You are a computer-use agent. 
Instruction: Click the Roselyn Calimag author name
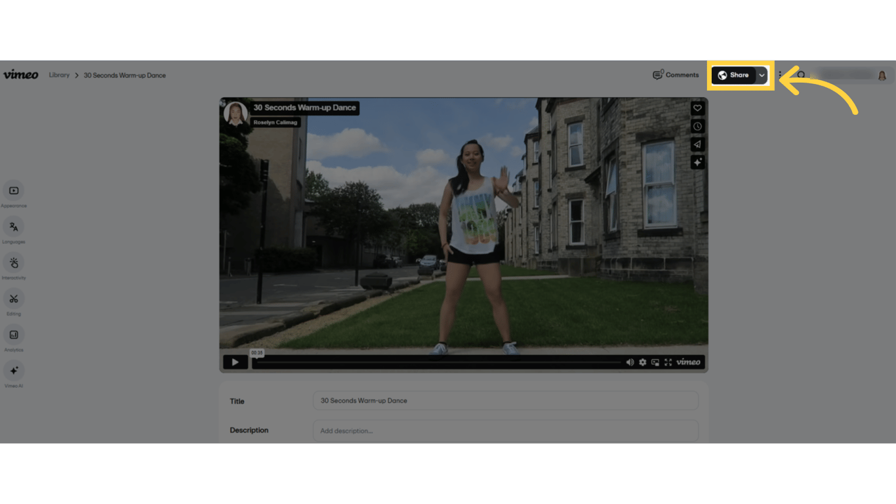click(x=275, y=123)
